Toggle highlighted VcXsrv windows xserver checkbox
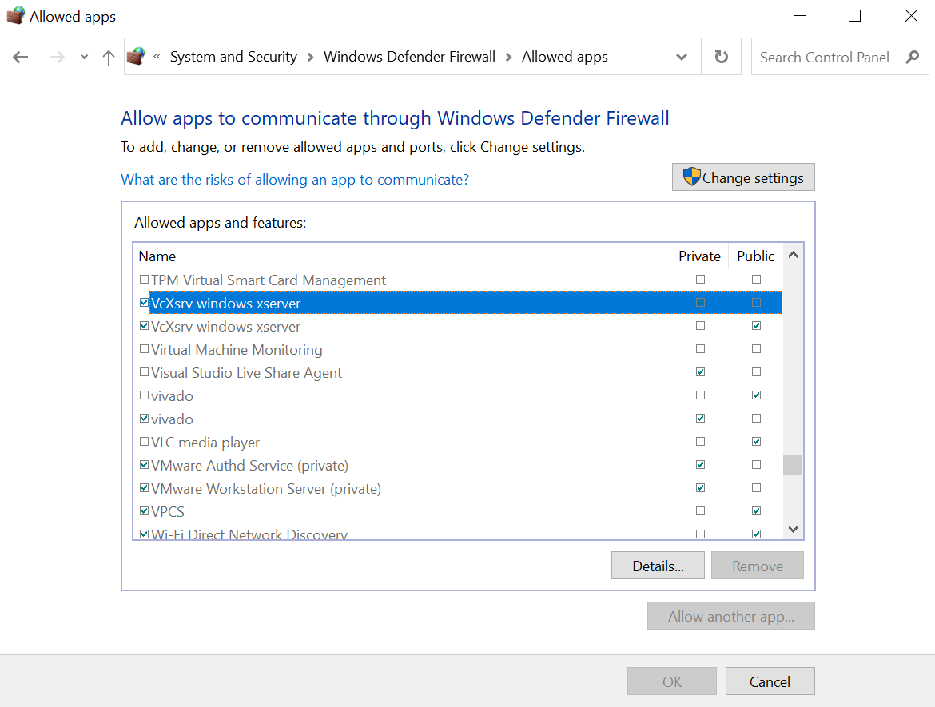The height and width of the screenshot is (707, 935). (144, 302)
